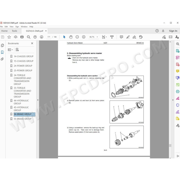Open the find text magnifier tool
The height and width of the screenshot is (180, 180).
click(29, 37)
